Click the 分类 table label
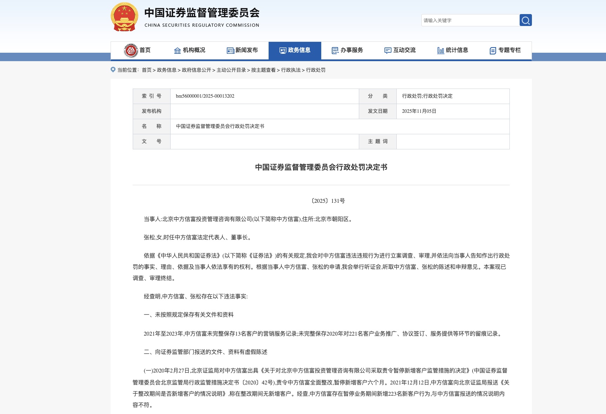Screen dimensions: 606x414 [378, 96]
